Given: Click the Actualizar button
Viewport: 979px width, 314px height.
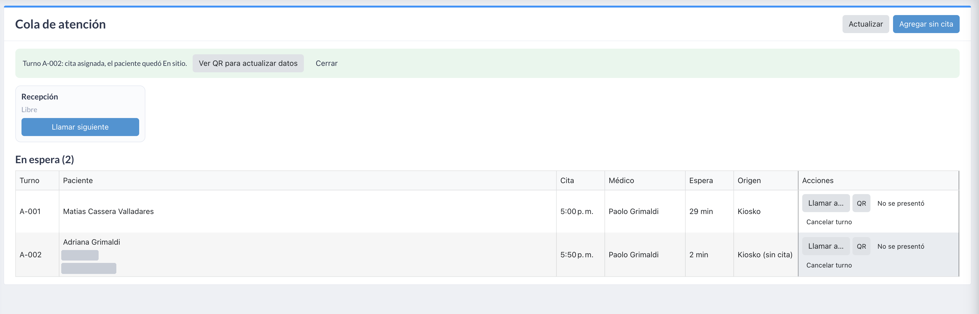Looking at the screenshot, I should click(865, 24).
